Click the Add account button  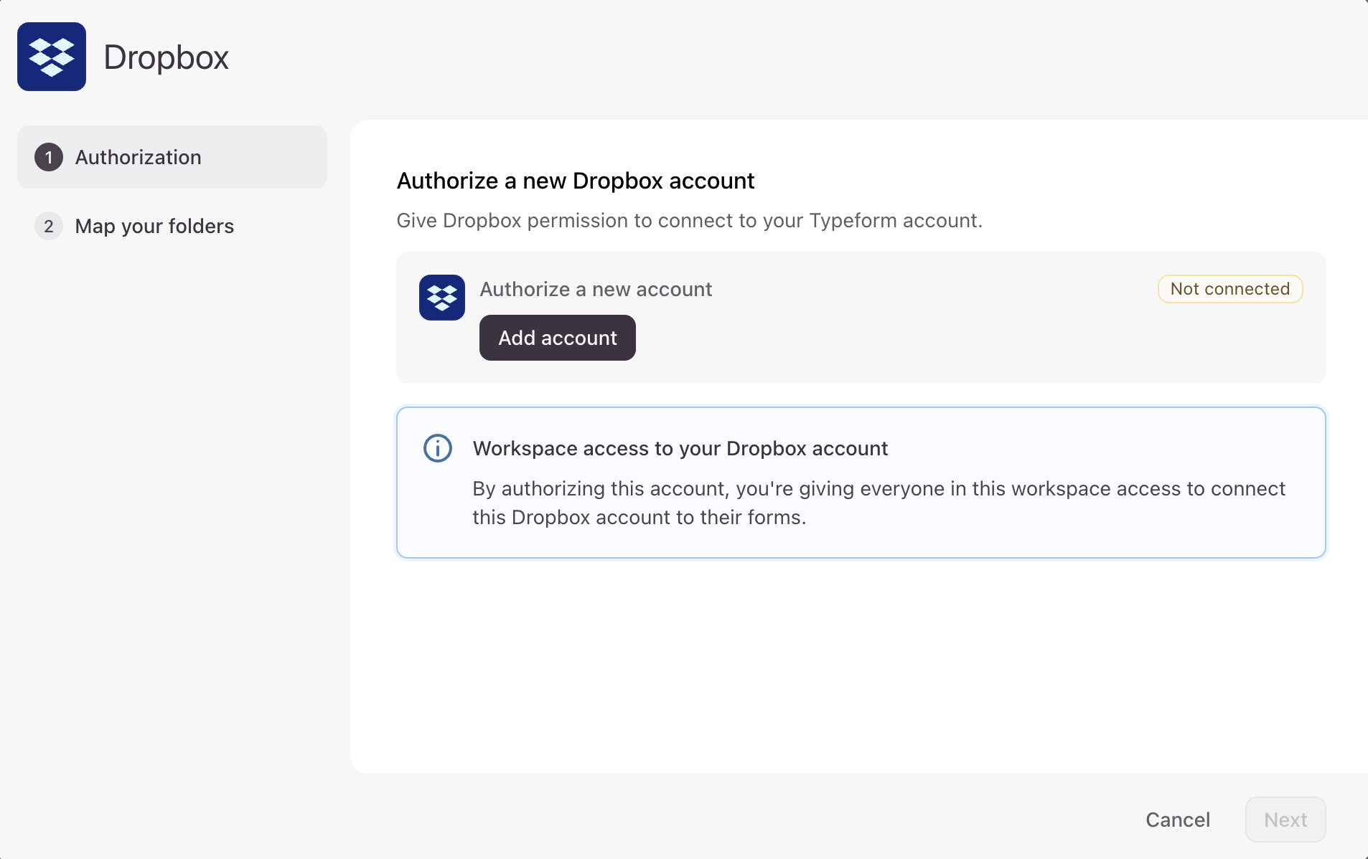(558, 338)
